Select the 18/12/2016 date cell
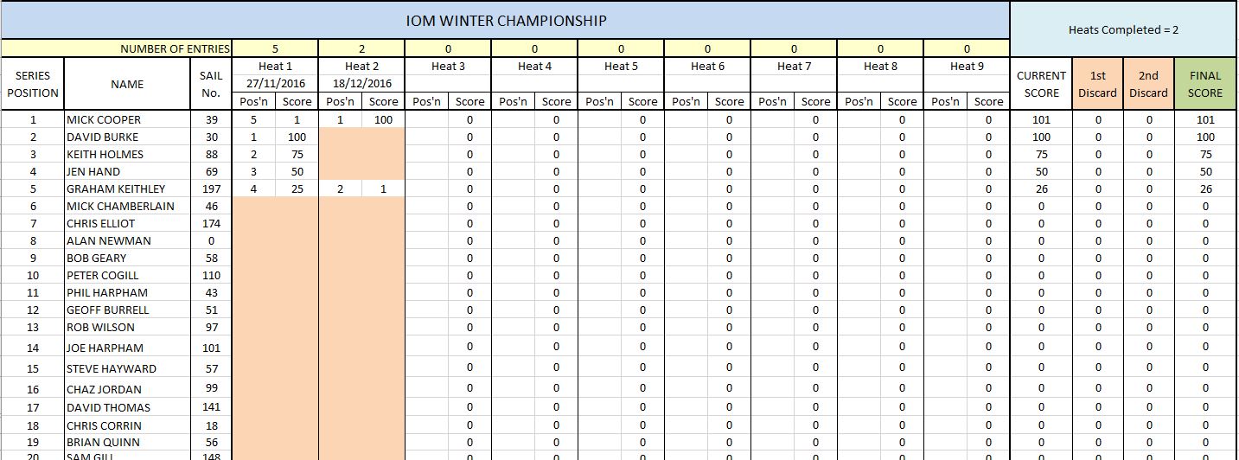This screenshot has height=460, width=1239. (361, 83)
